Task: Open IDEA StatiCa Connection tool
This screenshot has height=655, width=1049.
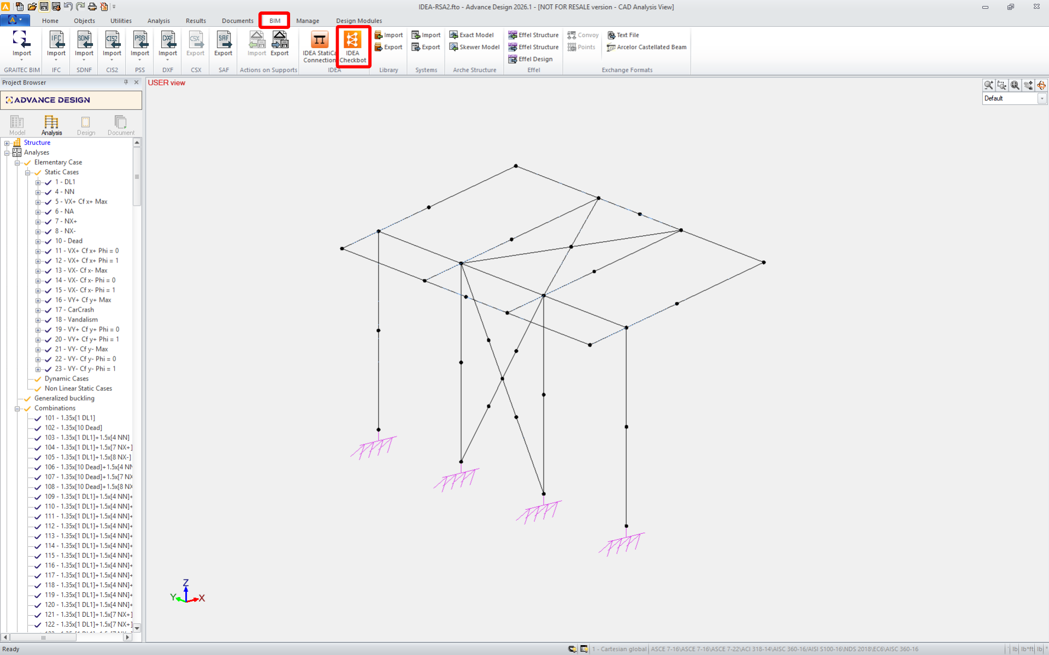Action: [x=319, y=40]
